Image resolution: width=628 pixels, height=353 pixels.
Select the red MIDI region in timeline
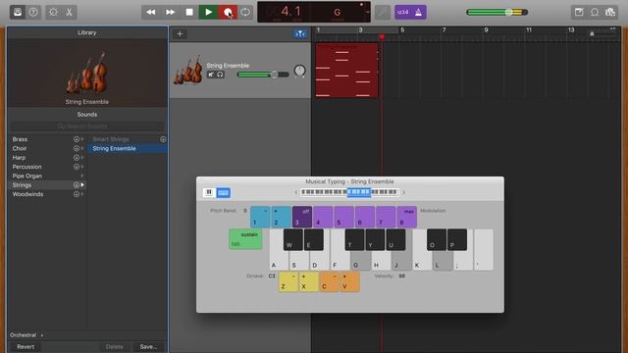point(346,71)
